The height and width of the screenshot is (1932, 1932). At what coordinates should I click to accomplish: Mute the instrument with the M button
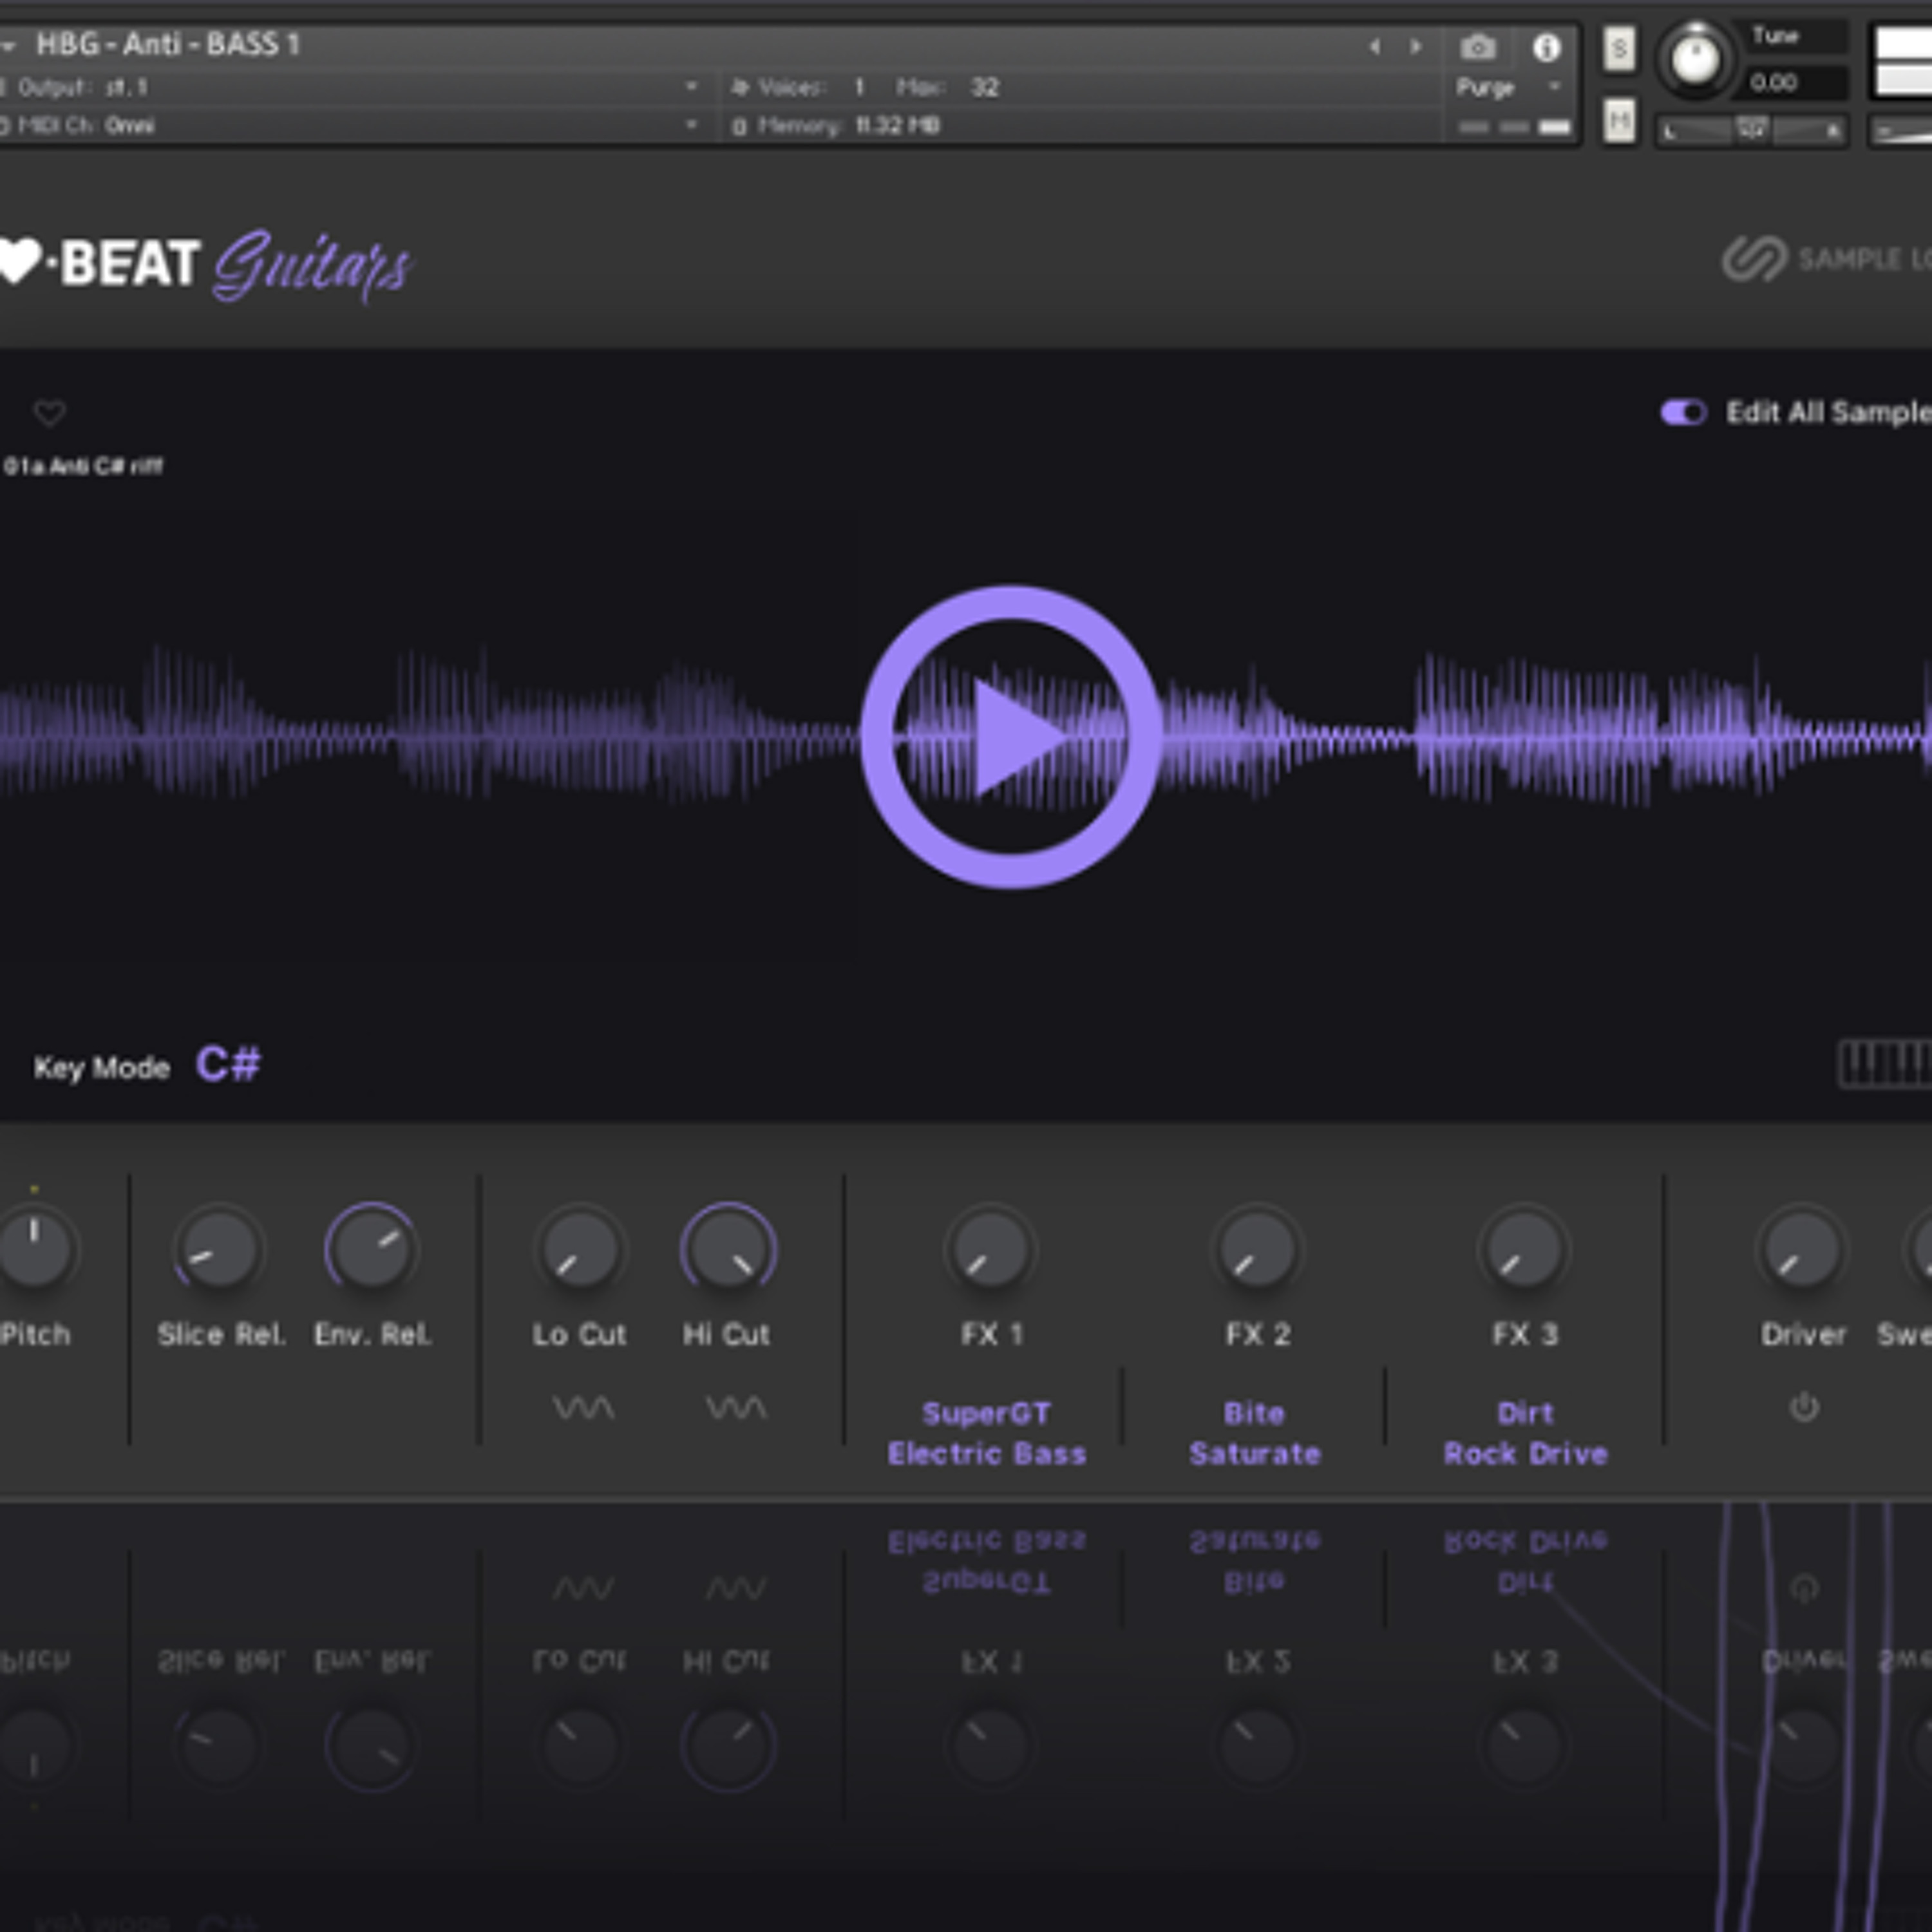[1619, 121]
